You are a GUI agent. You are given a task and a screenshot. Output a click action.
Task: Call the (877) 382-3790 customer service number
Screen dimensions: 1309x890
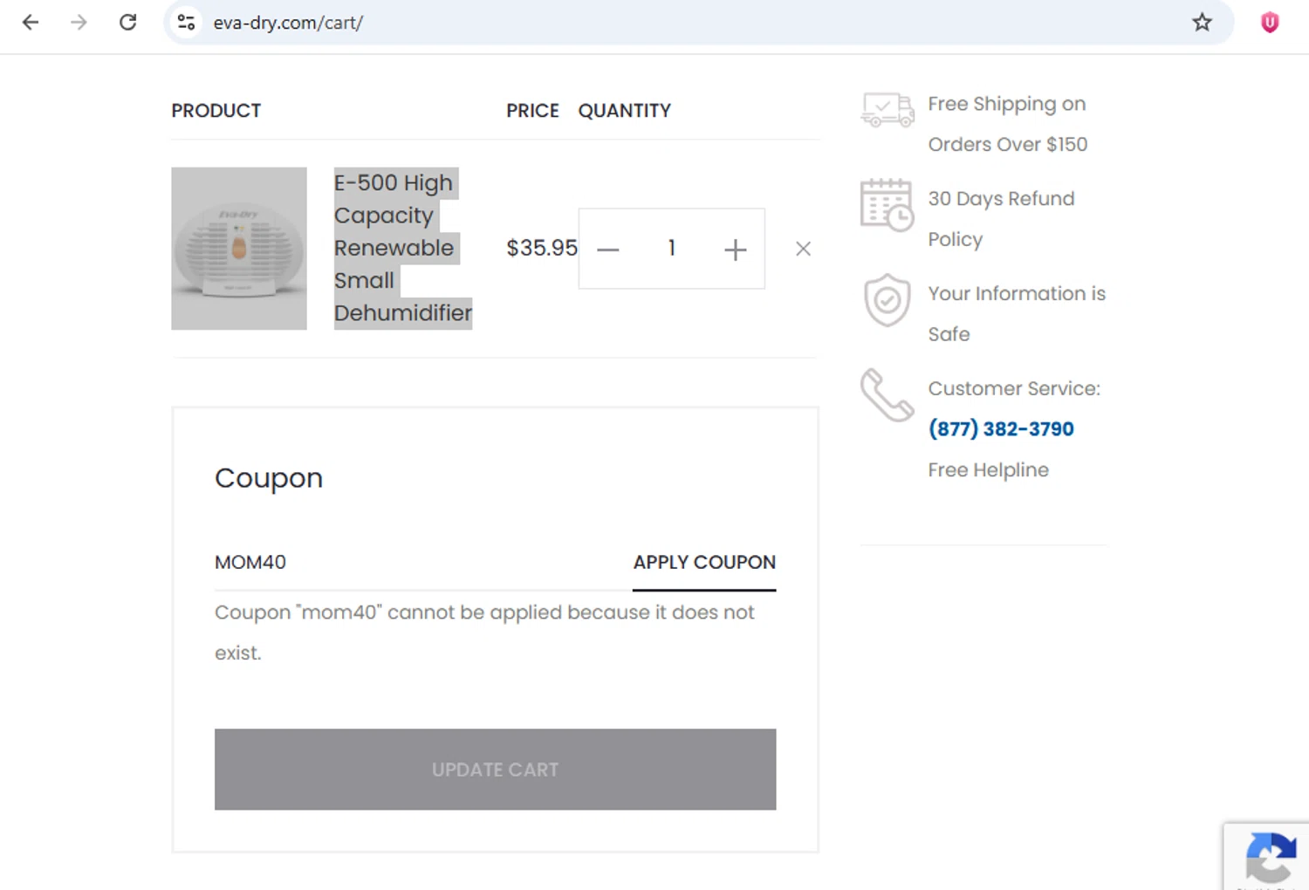(x=1001, y=429)
